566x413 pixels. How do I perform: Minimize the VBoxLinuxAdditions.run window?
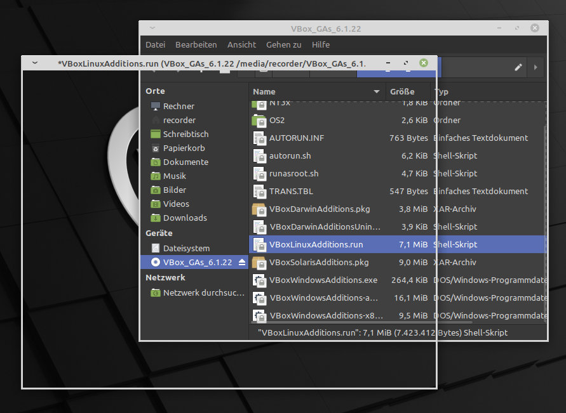coord(388,63)
